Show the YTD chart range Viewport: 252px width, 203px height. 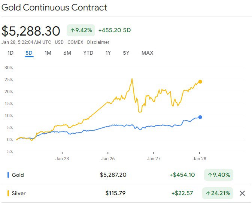[88, 53]
